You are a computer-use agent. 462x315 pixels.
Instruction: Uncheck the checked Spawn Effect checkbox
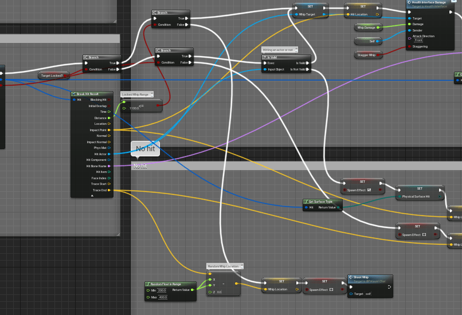tap(369, 190)
